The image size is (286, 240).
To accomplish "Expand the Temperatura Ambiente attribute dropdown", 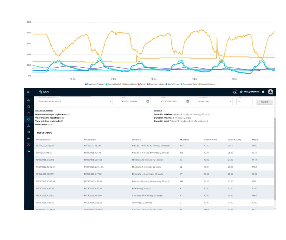I will (74, 101).
